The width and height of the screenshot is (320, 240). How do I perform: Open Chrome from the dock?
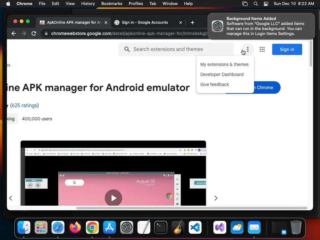tap(92, 227)
